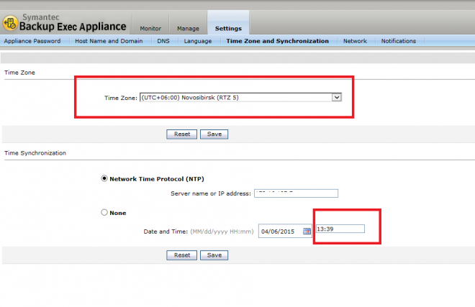Click the Symantec Backup Exec logo icon
Screen dimensions: 475x307
pos(10,23)
